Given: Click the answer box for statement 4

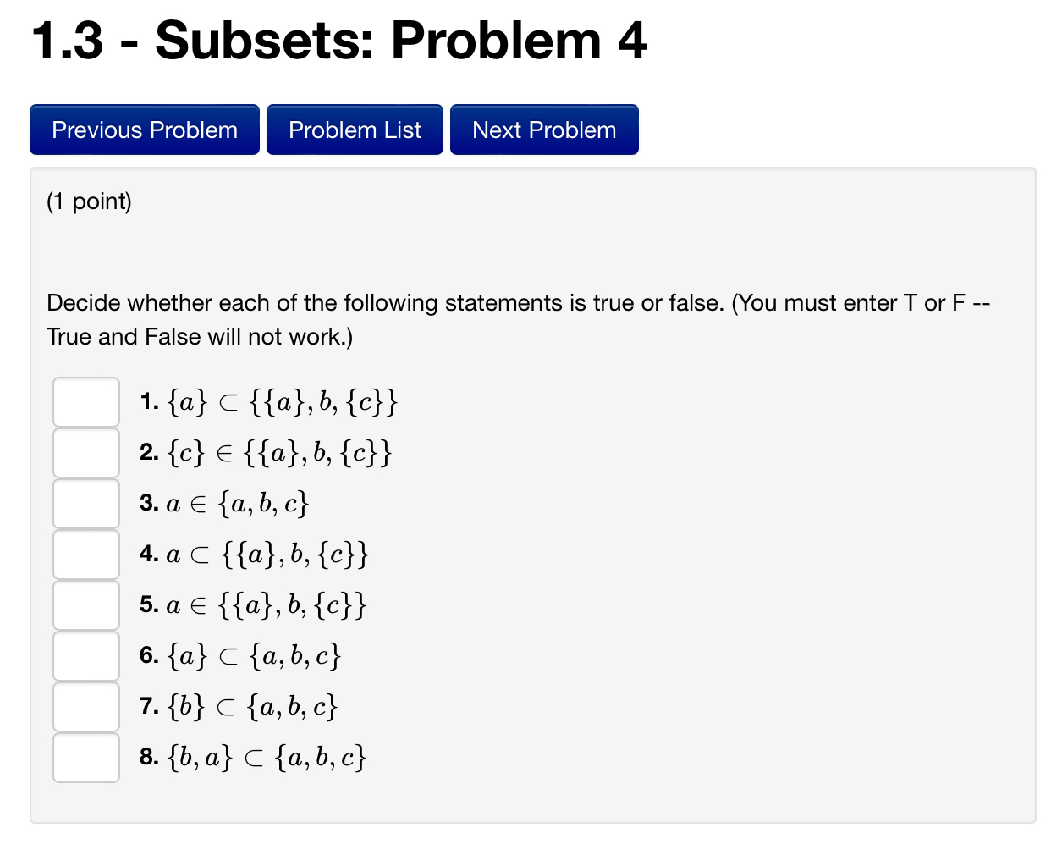Looking at the screenshot, I should point(85,555).
